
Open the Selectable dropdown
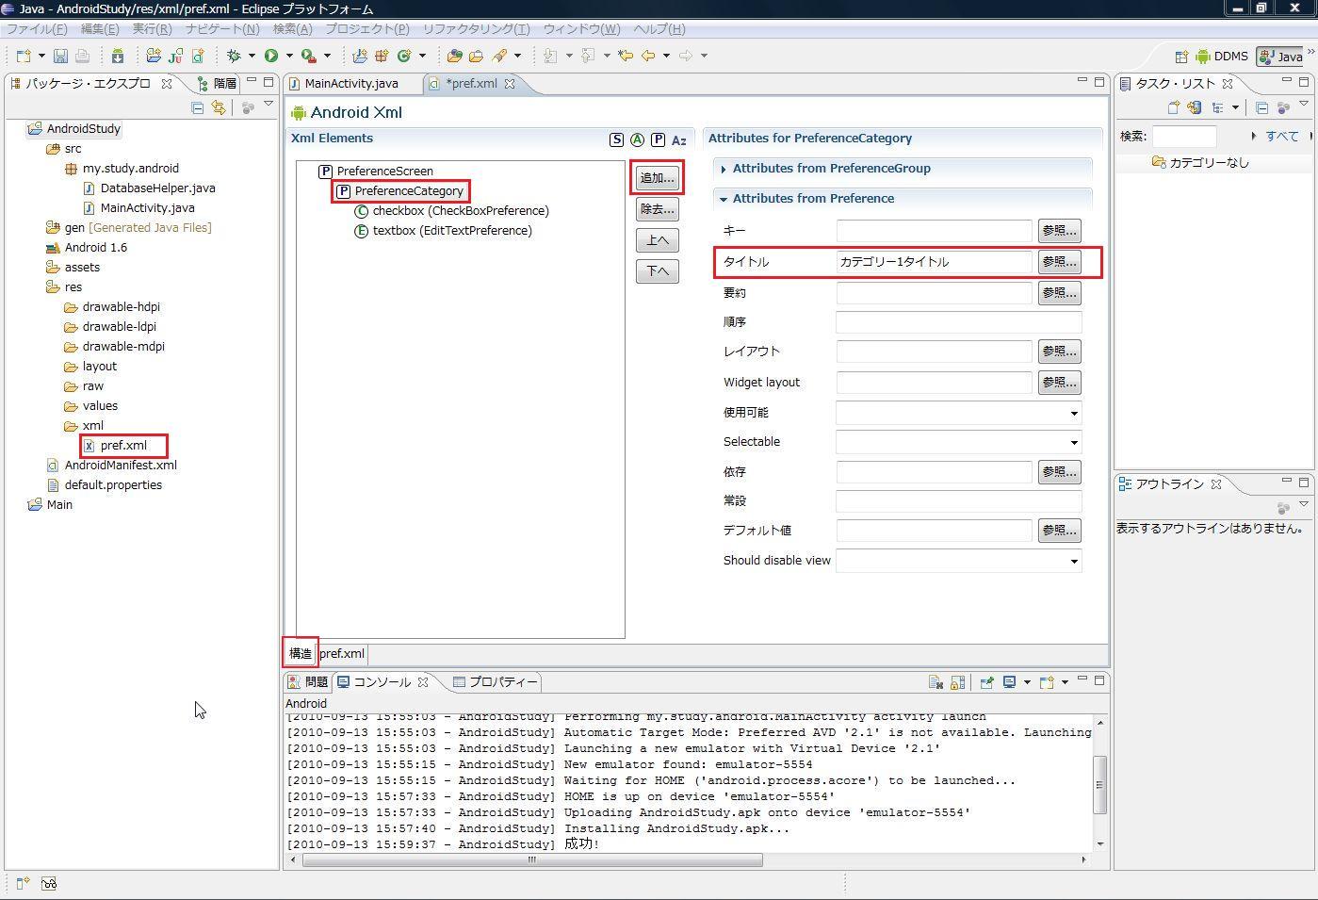click(x=1073, y=442)
